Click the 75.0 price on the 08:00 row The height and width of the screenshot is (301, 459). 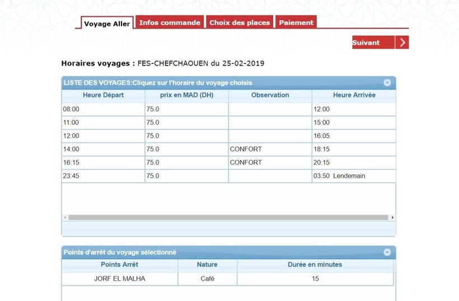click(x=153, y=109)
